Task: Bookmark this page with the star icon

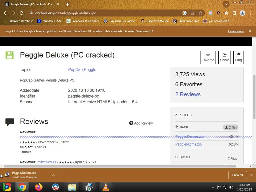Action: point(200,13)
